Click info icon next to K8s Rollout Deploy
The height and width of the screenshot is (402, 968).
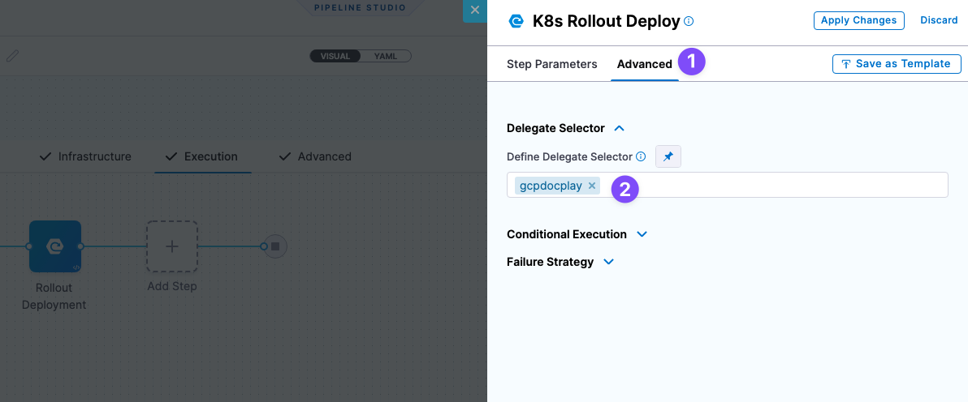(x=689, y=22)
